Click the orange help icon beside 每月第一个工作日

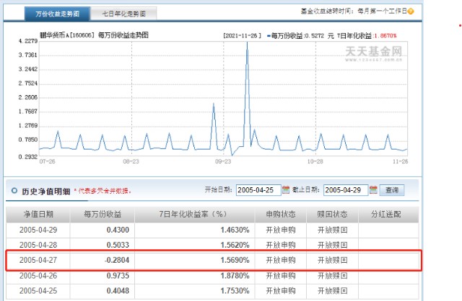pyautogui.click(x=411, y=12)
